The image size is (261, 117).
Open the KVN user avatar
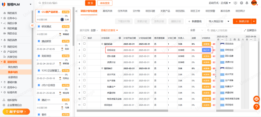[254, 3]
